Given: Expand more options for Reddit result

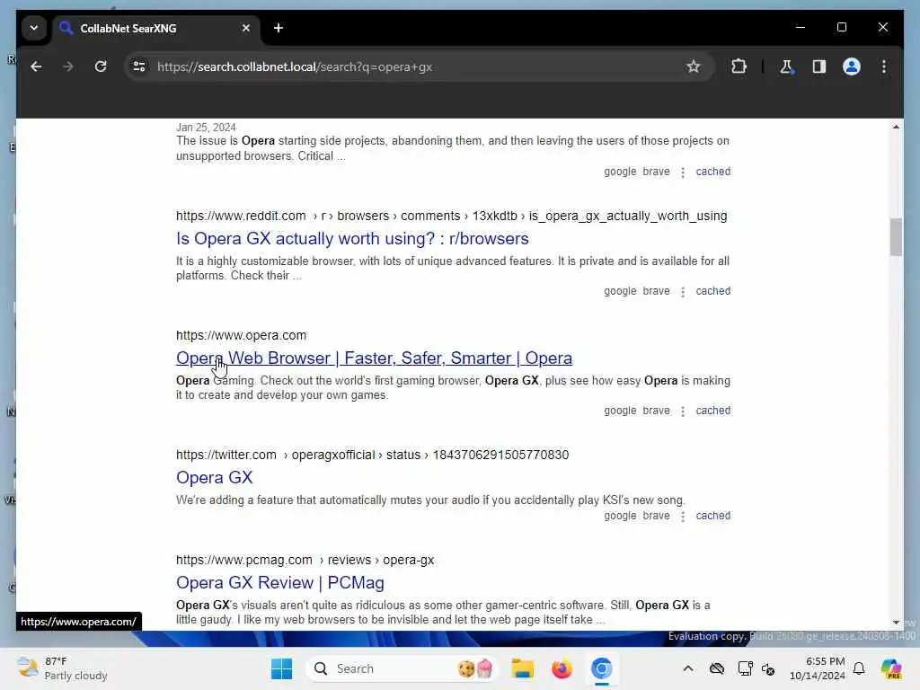Looking at the screenshot, I should coord(683,292).
